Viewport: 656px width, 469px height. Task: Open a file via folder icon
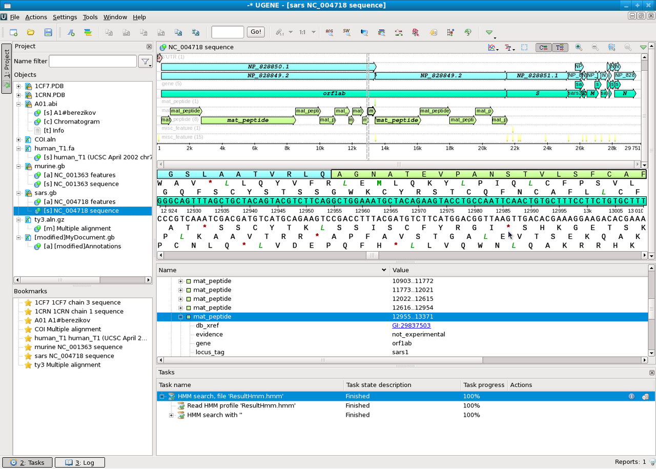tap(31, 32)
